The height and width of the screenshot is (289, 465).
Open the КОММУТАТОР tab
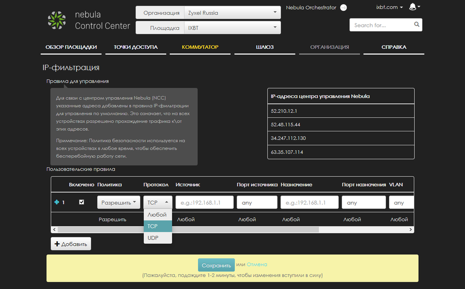pos(200,47)
